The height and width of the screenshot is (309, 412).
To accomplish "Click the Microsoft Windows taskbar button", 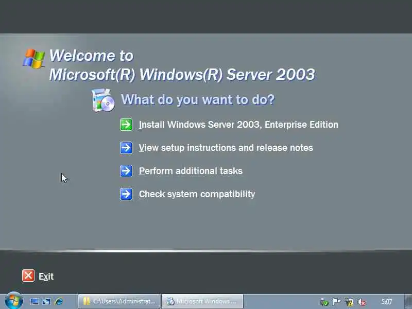I will 202,301.
